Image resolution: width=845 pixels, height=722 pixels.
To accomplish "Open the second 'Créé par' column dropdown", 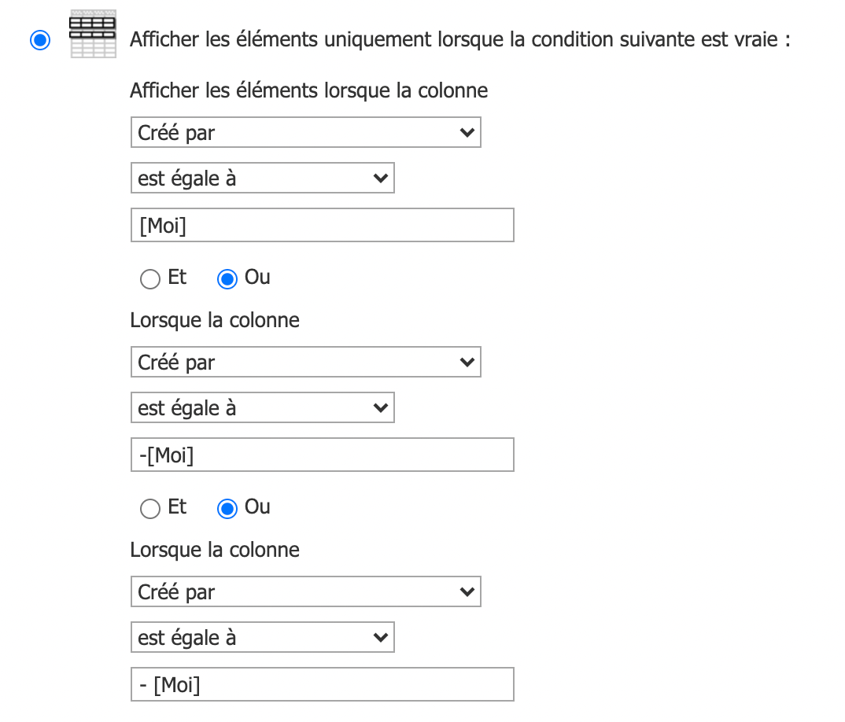I will 305,362.
